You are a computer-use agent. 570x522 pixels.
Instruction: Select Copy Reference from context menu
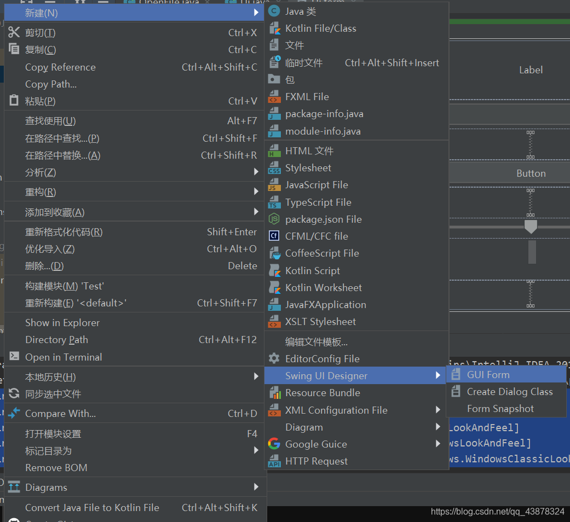[134, 67]
